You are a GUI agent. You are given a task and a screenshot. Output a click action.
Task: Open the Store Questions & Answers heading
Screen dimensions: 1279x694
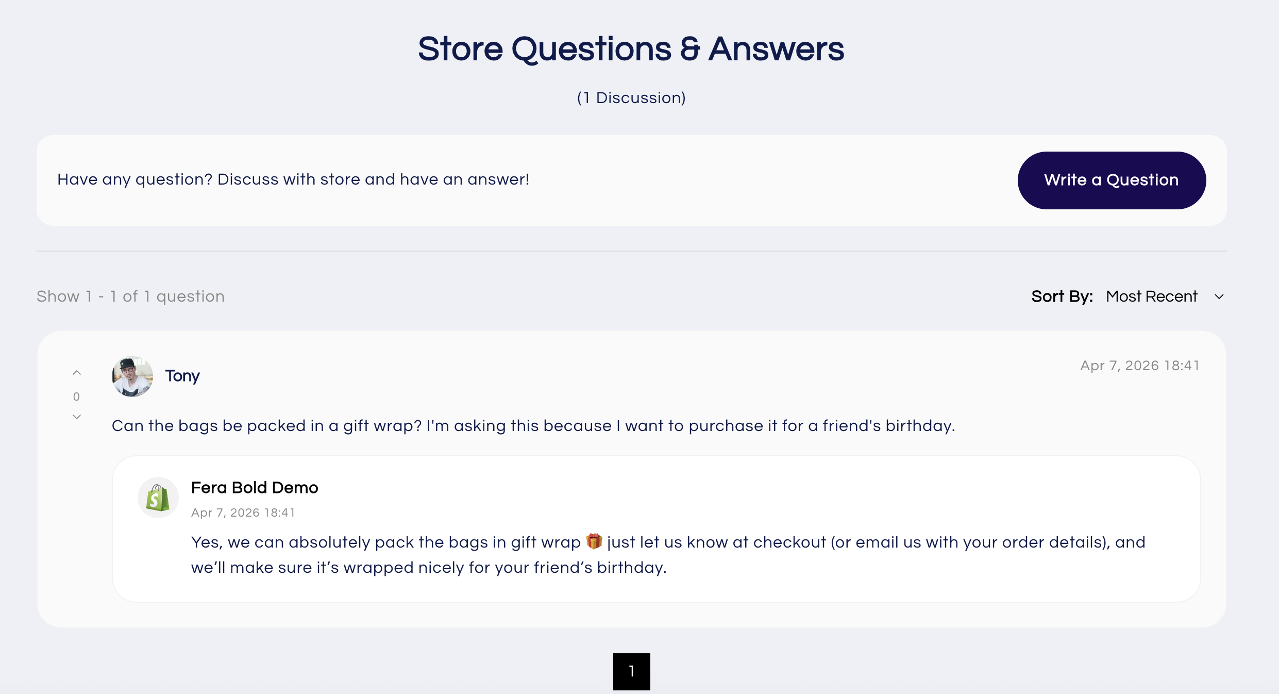(x=631, y=48)
